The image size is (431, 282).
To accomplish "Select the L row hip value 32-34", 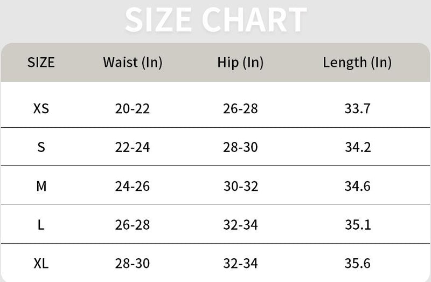I will click(240, 225).
